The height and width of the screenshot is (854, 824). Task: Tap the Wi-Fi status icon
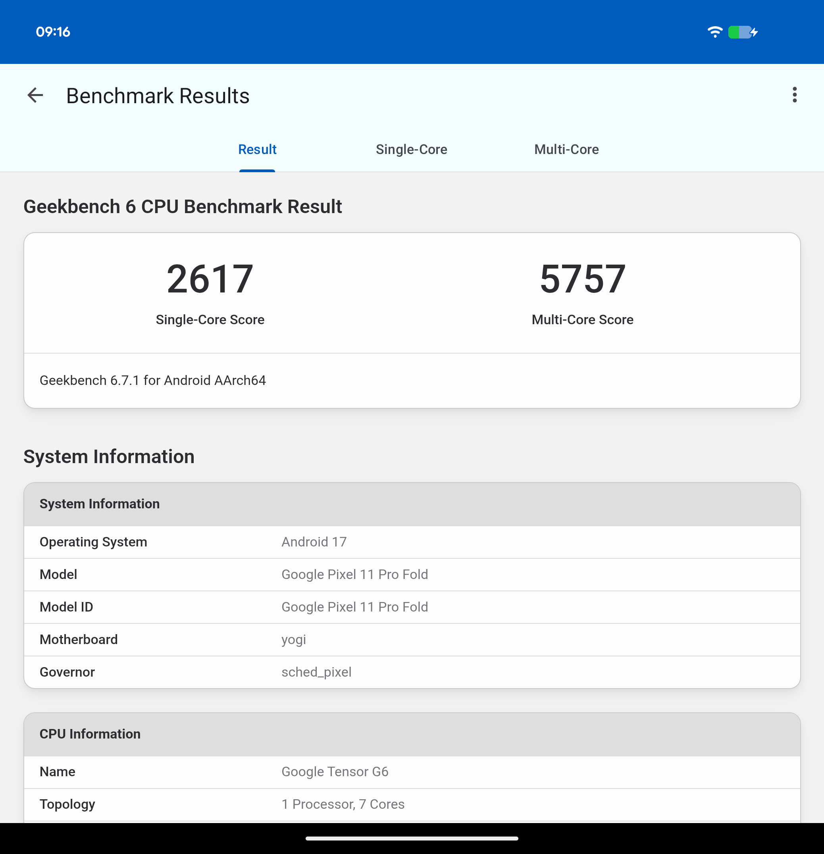pos(714,32)
